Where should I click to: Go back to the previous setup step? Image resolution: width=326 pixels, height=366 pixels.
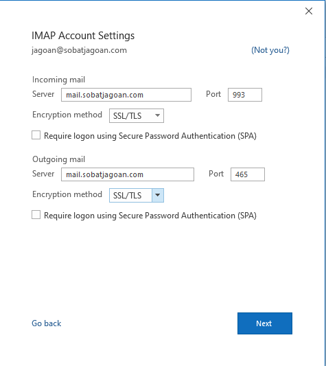tap(47, 323)
